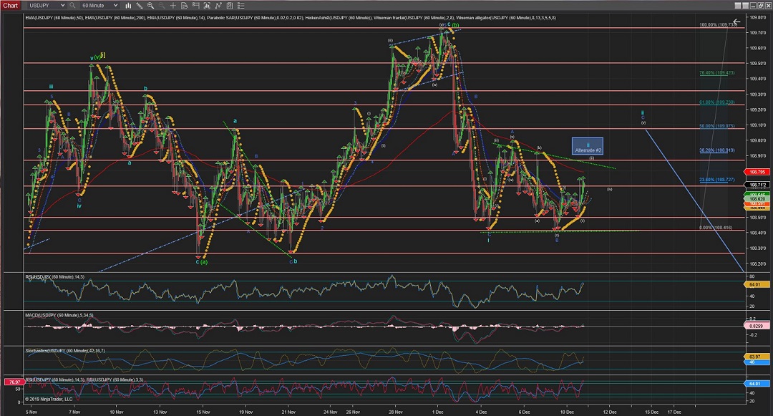Click the 28 Nov date axis label
This screenshot has height=416, width=773.
[395, 412]
